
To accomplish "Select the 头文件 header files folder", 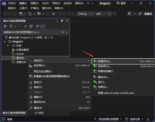I will point(20,54).
